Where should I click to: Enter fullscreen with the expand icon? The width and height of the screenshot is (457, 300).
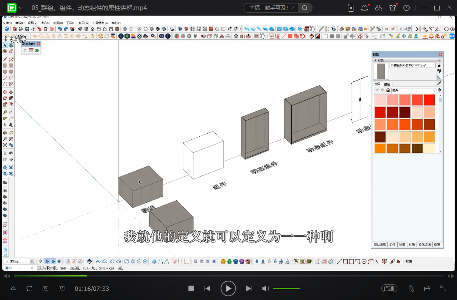click(x=443, y=288)
